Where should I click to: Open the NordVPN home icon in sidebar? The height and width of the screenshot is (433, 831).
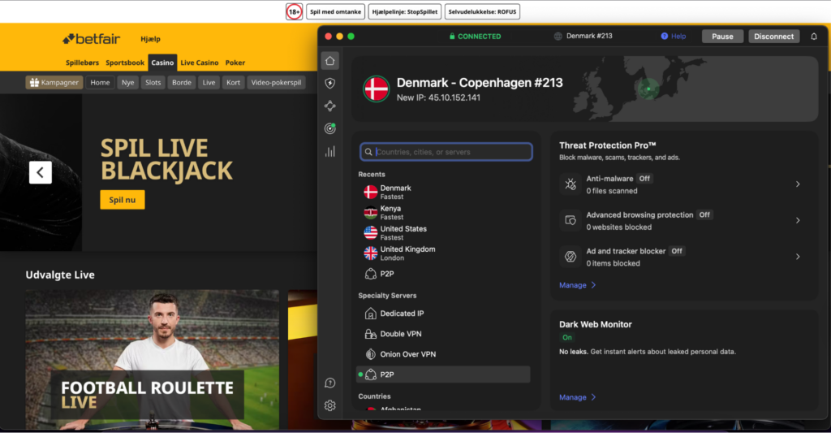[x=329, y=60]
